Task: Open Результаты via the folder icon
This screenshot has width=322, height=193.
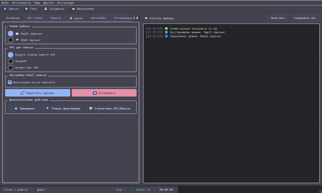Action: (73, 9)
